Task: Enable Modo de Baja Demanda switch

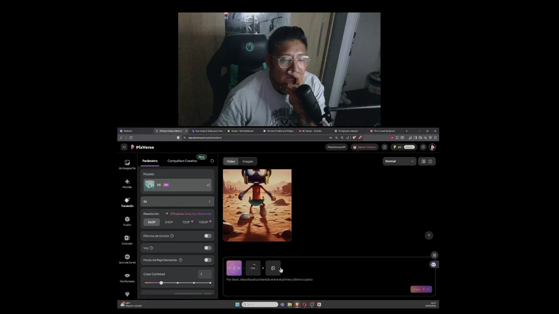Action: 208,260
